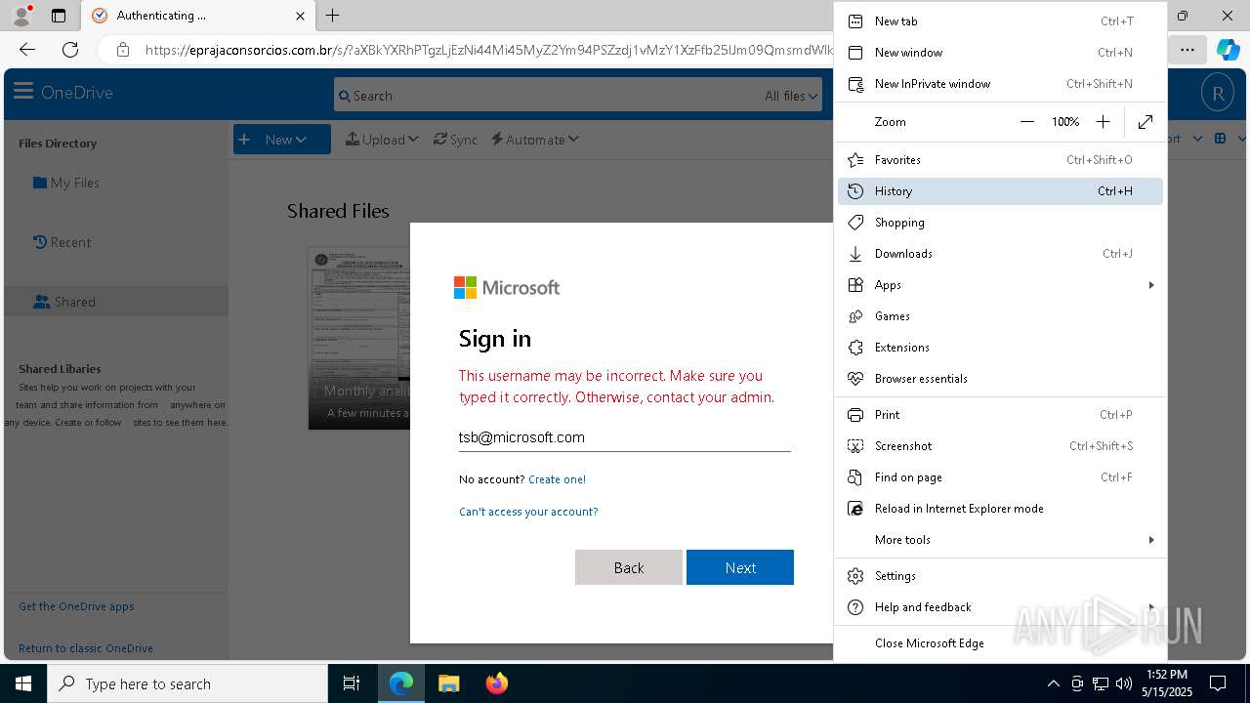Open the Windows Start menu
Screen dimensions: 1250x703
(23, 683)
